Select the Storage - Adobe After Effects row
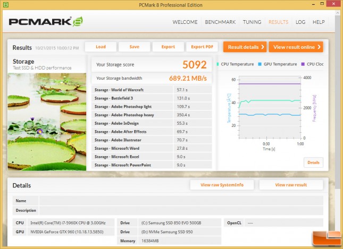The height and width of the screenshot is (249, 343). click(152, 132)
